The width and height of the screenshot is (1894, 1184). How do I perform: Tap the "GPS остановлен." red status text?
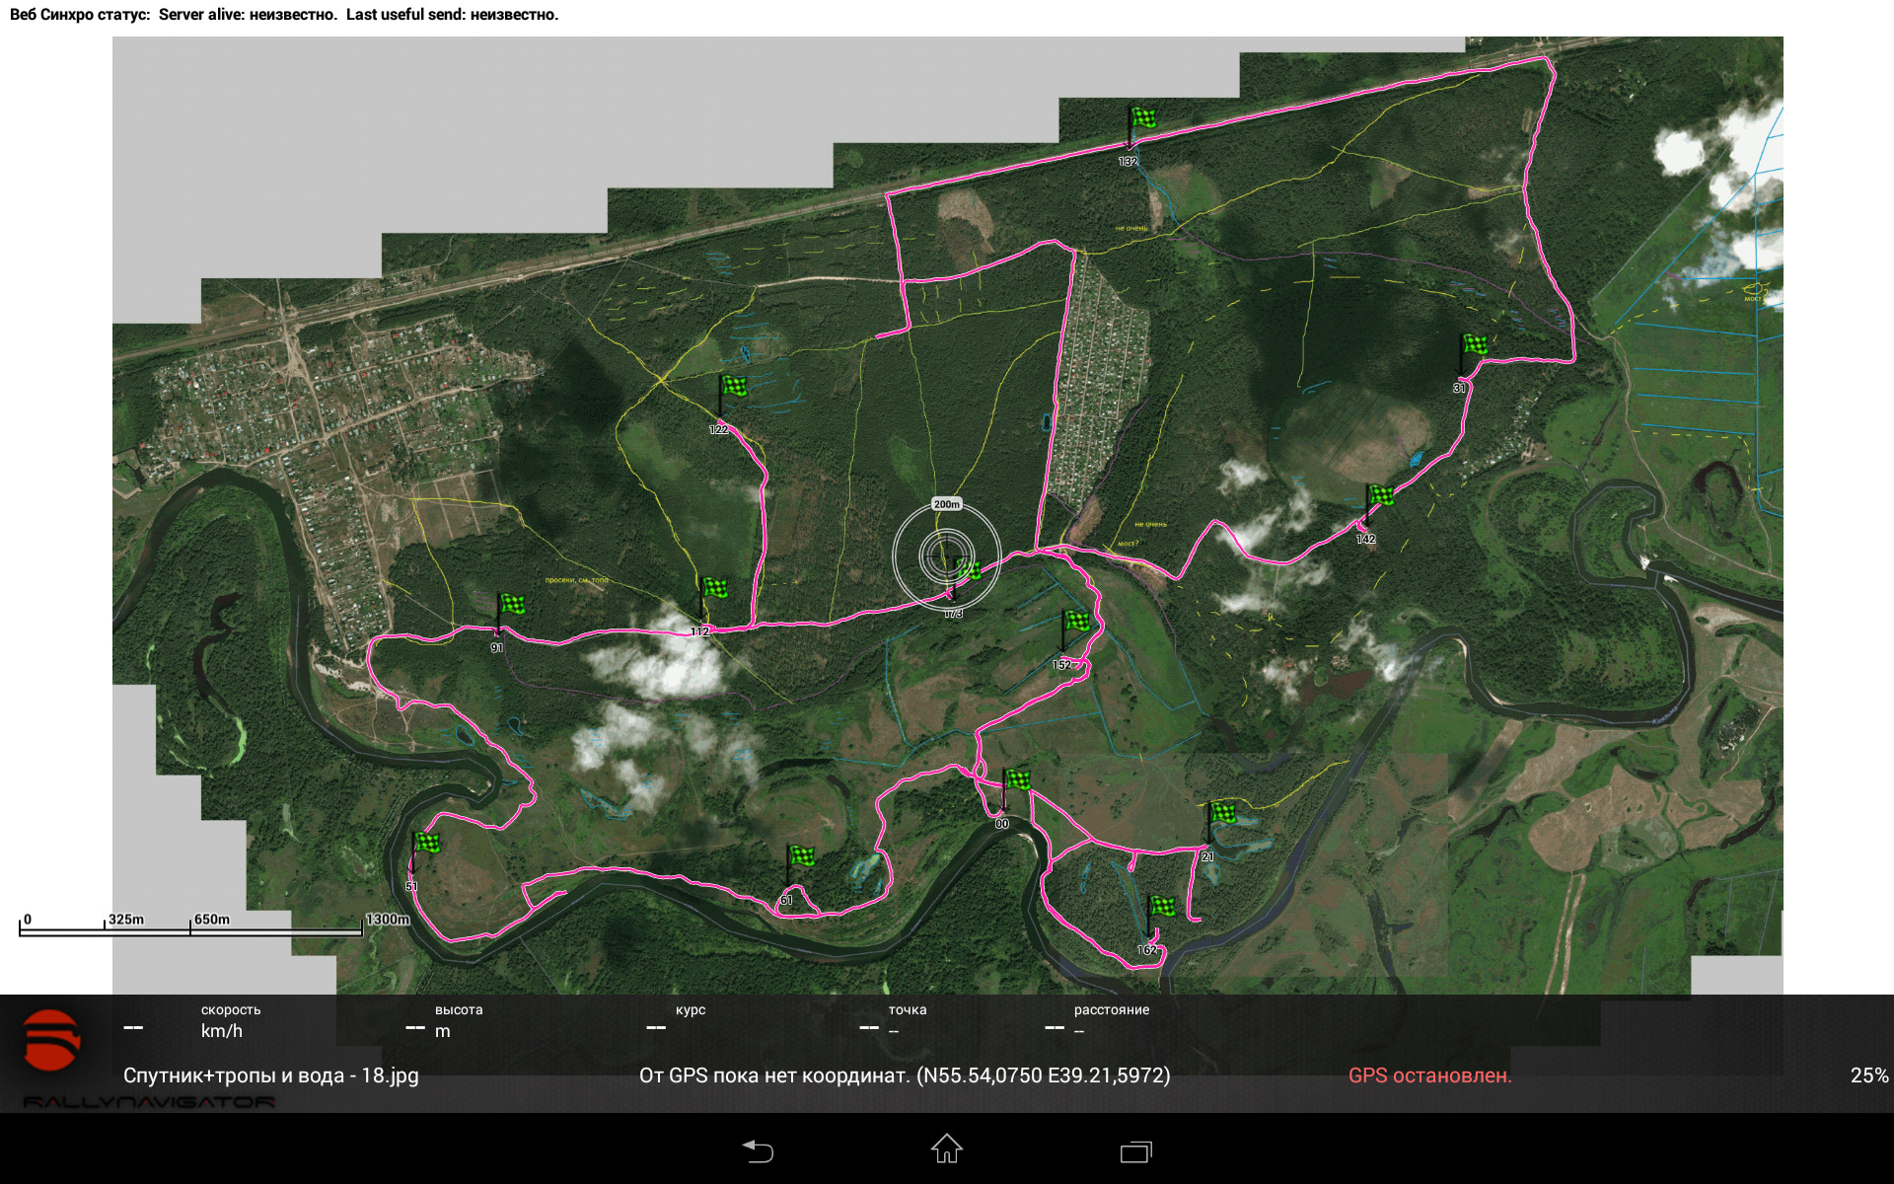(1429, 1075)
